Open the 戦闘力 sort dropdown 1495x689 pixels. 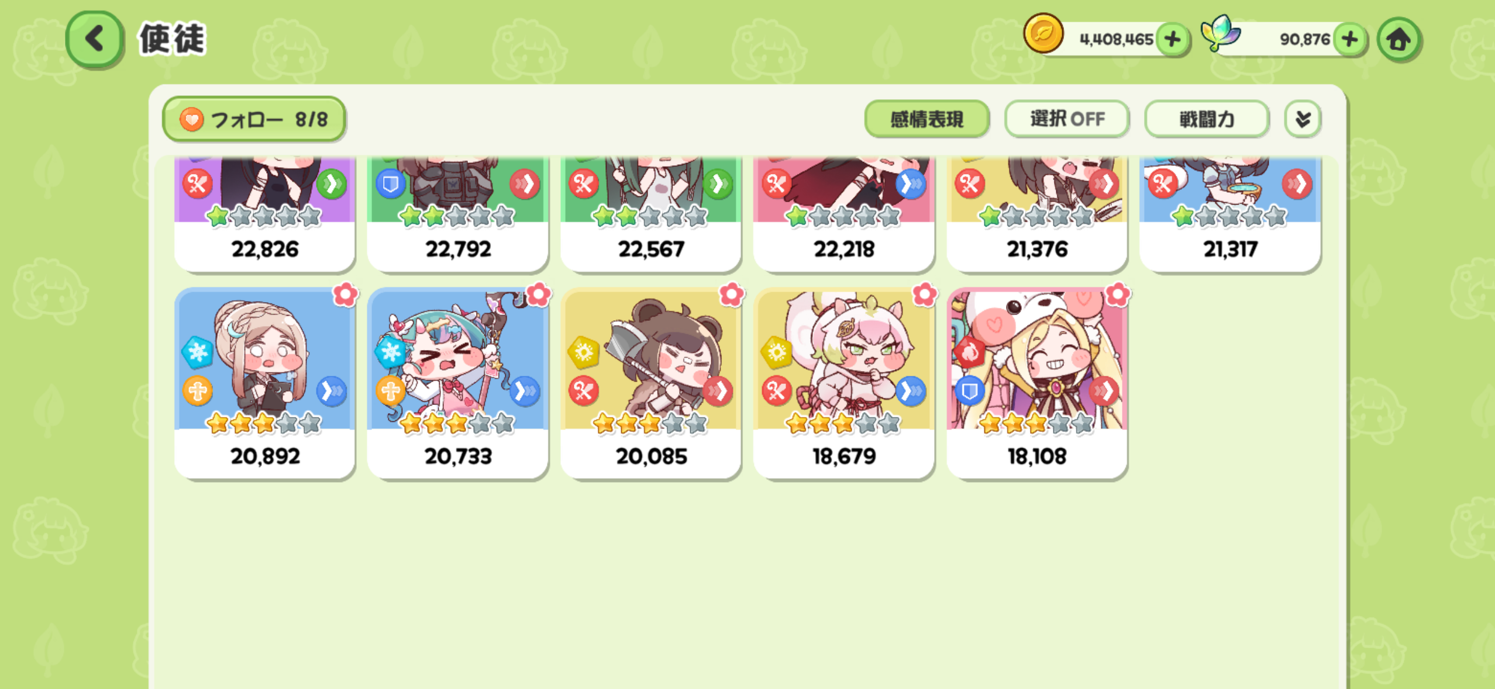point(1206,119)
